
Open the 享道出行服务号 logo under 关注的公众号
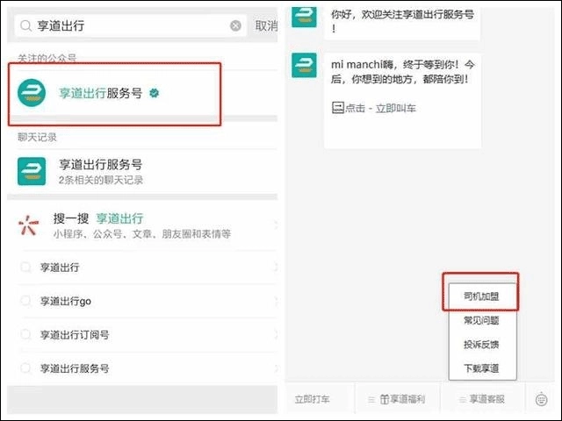coord(32,93)
